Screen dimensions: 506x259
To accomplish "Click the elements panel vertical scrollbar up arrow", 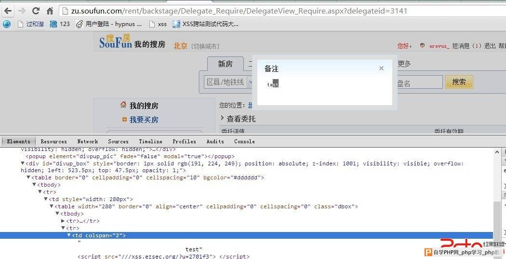I will point(497,151).
